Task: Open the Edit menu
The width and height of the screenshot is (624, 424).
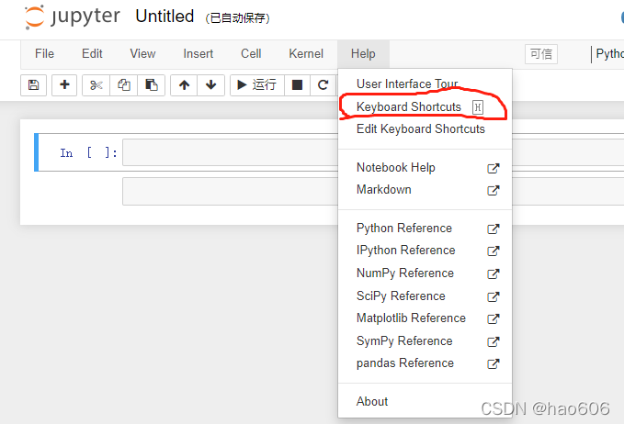Action: (92, 53)
